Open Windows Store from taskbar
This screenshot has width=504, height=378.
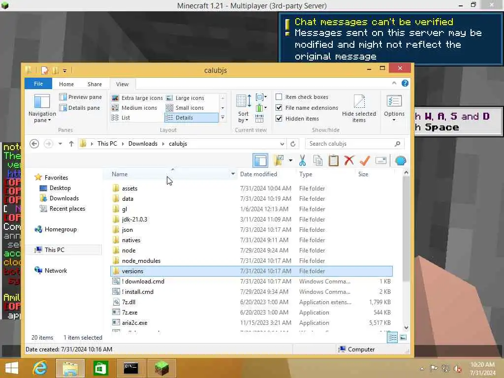(100, 368)
